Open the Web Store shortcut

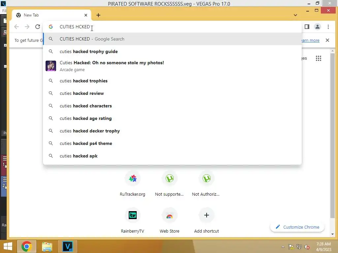click(x=169, y=220)
